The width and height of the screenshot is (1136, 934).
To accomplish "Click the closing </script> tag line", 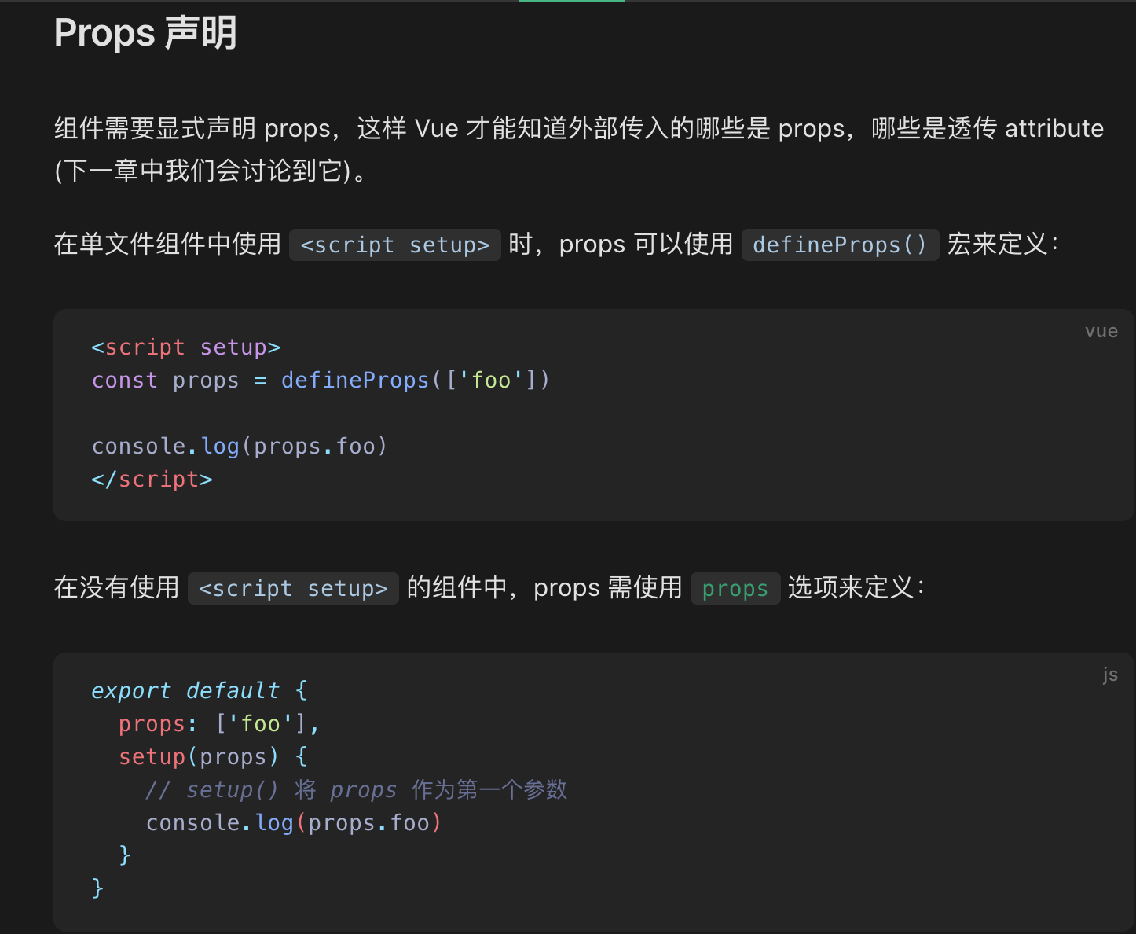I will 152,480.
